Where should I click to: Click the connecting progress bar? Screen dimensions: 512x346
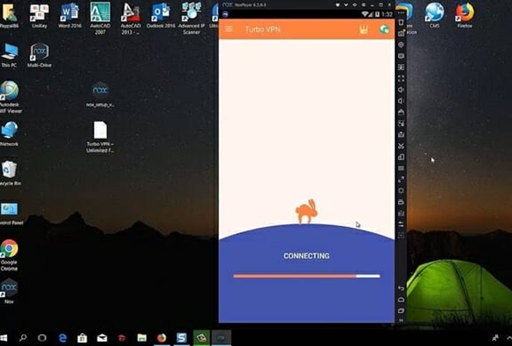coord(307,276)
